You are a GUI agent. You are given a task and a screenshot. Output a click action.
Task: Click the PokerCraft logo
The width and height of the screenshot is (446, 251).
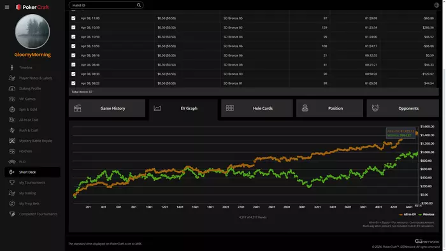click(x=32, y=7)
